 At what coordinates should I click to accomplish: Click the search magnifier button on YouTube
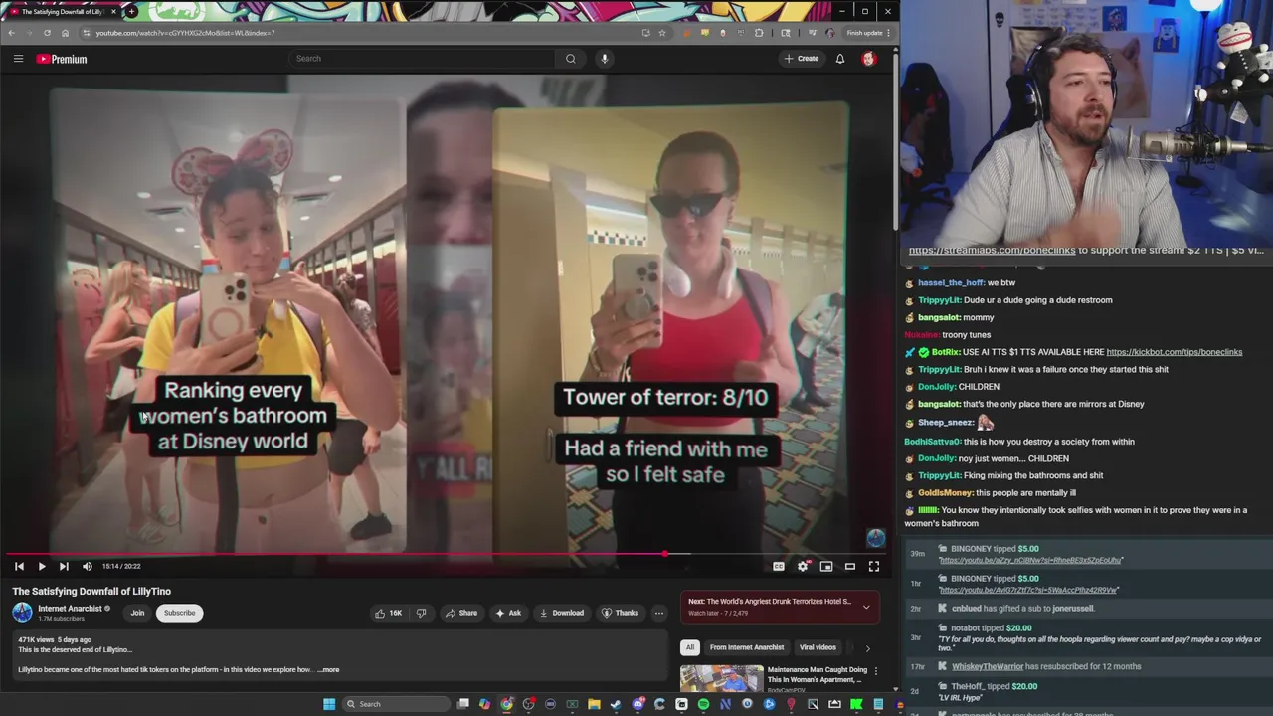point(570,59)
